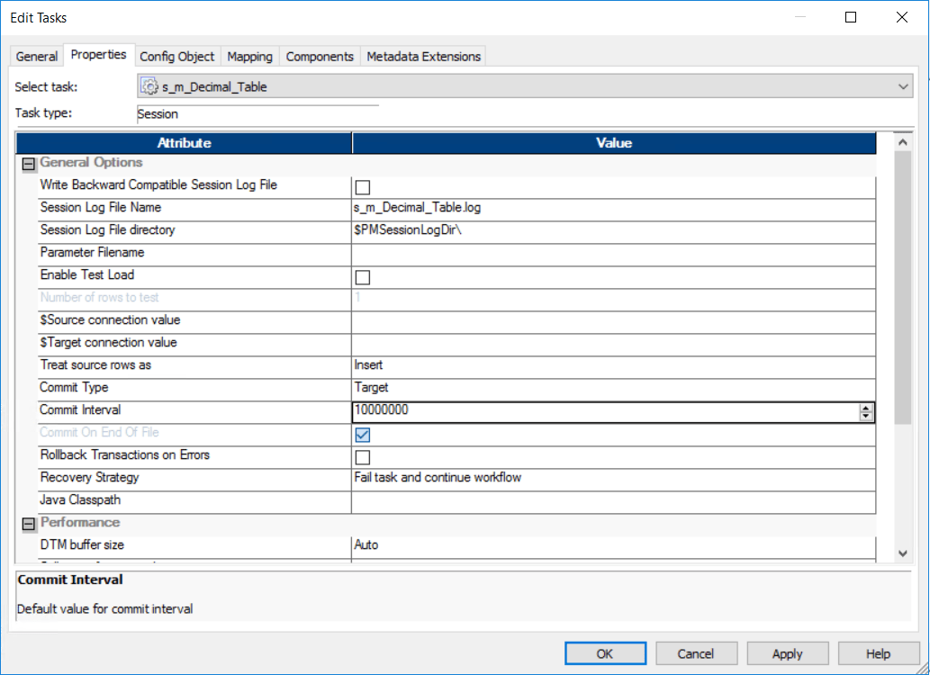This screenshot has width=930, height=675.
Task: Open the Select task dropdown
Action: pos(905,85)
